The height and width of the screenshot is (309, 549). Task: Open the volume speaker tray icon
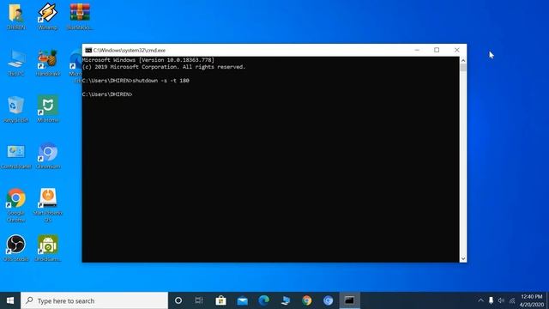(501, 300)
